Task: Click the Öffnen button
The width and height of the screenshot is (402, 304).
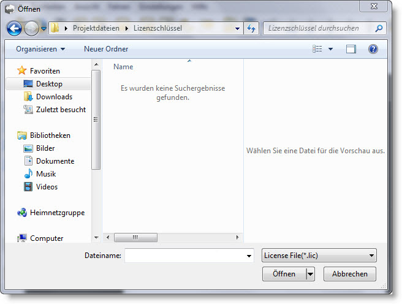Action: tap(284, 274)
